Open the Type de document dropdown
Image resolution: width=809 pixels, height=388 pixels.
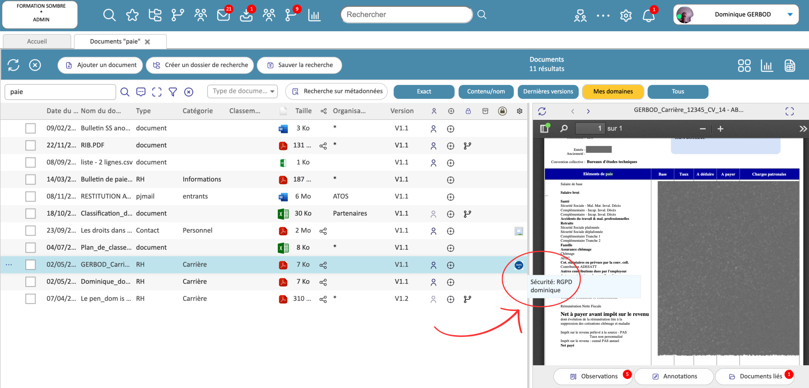pyautogui.click(x=242, y=91)
